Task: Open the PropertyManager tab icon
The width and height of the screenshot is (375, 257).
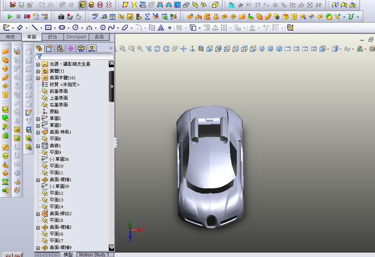Action: tap(49, 49)
